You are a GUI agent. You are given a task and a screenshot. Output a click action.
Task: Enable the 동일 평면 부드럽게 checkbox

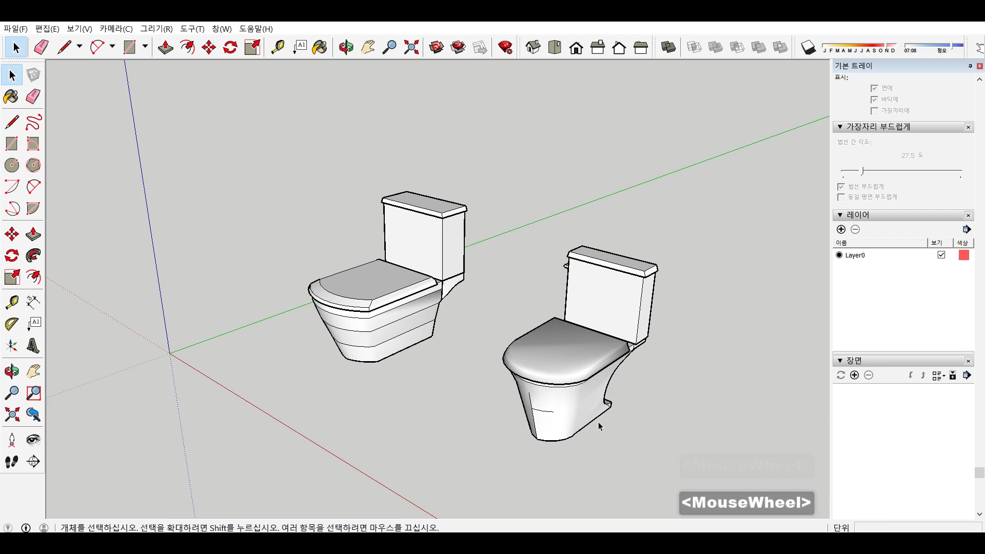coord(841,197)
